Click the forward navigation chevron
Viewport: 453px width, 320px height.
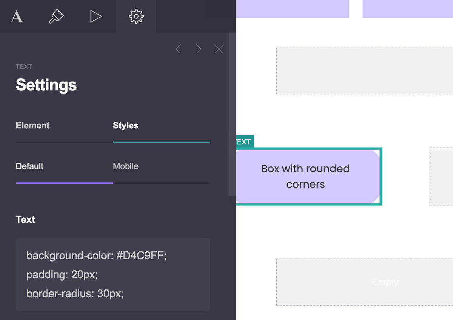(199, 49)
